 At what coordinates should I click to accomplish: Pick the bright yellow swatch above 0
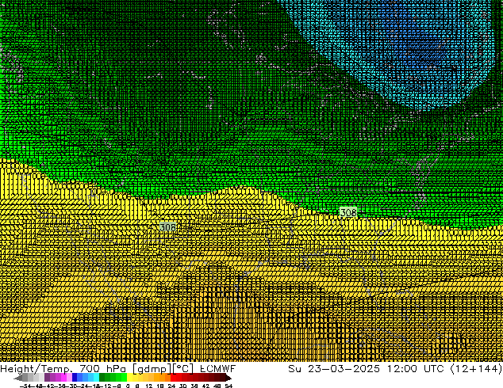pos(129,377)
